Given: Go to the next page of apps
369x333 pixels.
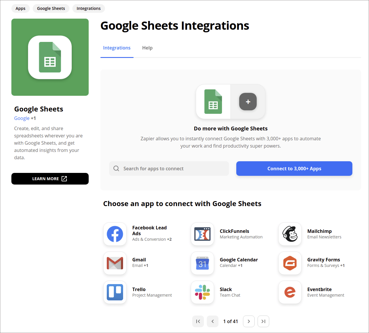Looking at the screenshot, I should [x=249, y=321].
